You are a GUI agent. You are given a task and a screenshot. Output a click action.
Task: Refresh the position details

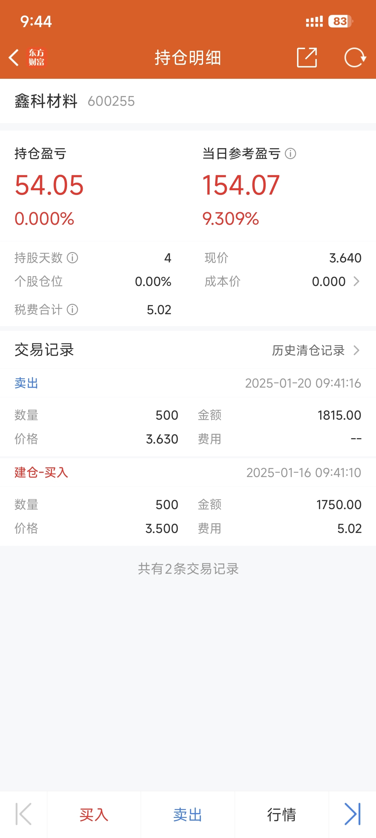click(355, 57)
